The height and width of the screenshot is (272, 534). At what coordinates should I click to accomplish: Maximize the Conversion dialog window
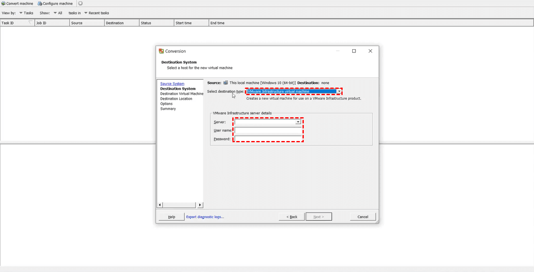[x=354, y=51]
